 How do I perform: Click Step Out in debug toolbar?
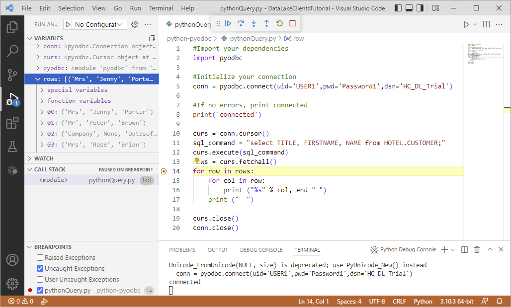pos(266,23)
